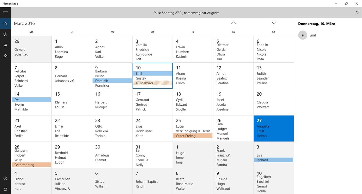362x194 pixels.
Task: Open settings gear in sidebar
Action: click(x=5, y=189)
